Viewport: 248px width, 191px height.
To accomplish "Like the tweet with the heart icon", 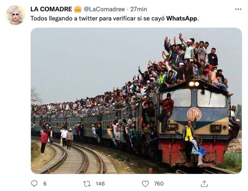I will (x=145, y=184).
